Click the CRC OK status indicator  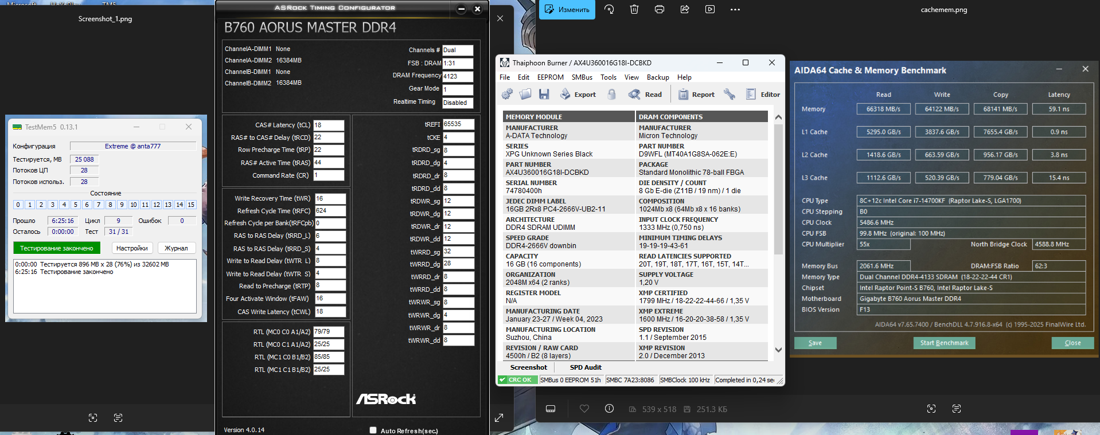517,380
